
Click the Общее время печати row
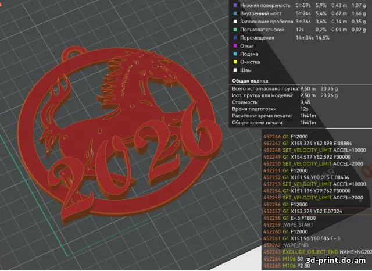(x=274, y=123)
